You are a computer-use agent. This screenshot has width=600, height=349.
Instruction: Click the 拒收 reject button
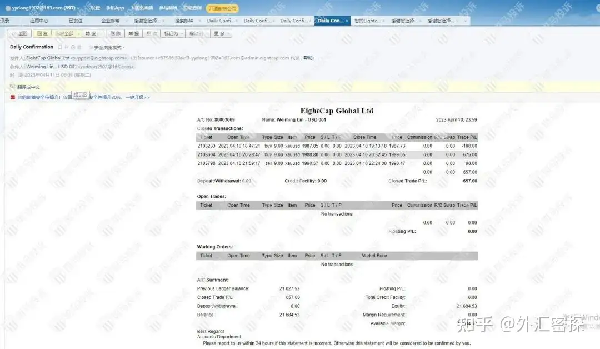pos(152,34)
